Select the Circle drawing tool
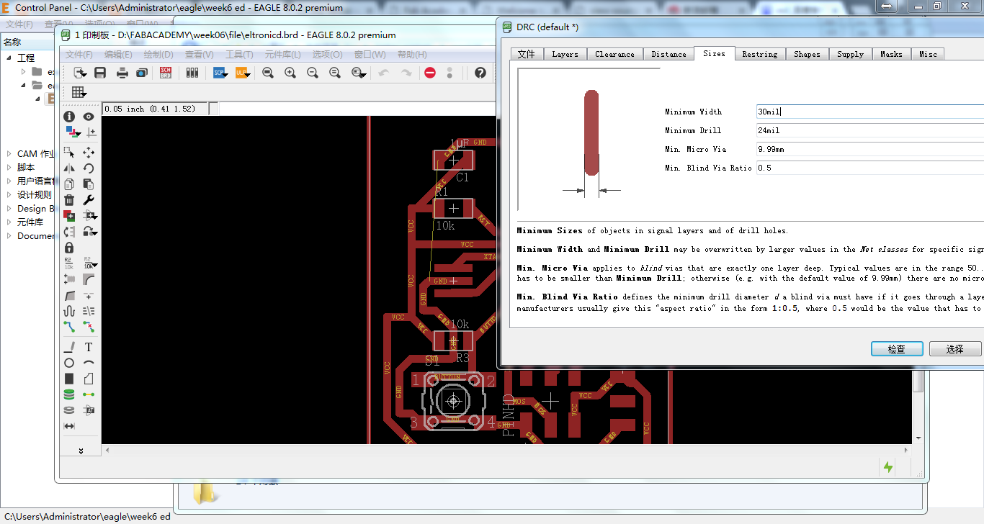The image size is (984, 524). (x=69, y=363)
